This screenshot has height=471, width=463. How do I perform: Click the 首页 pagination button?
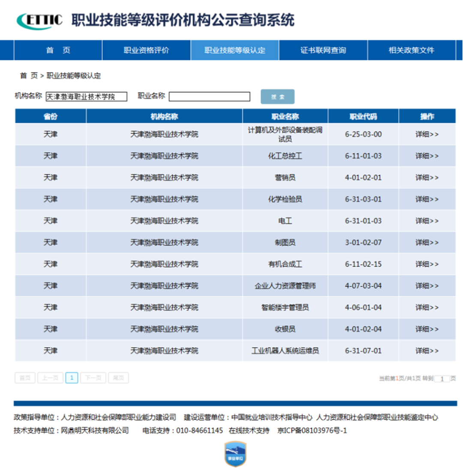tap(25, 378)
